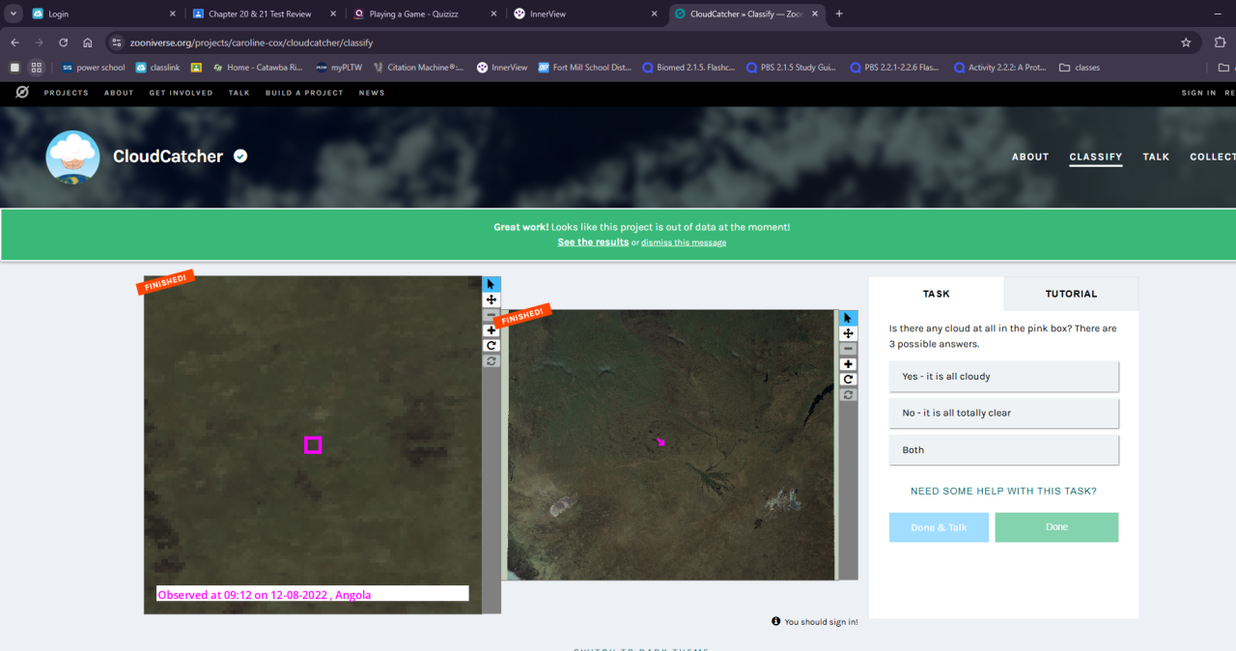
Task: Open NEWS in the Zooniverse header
Action: 372,93
